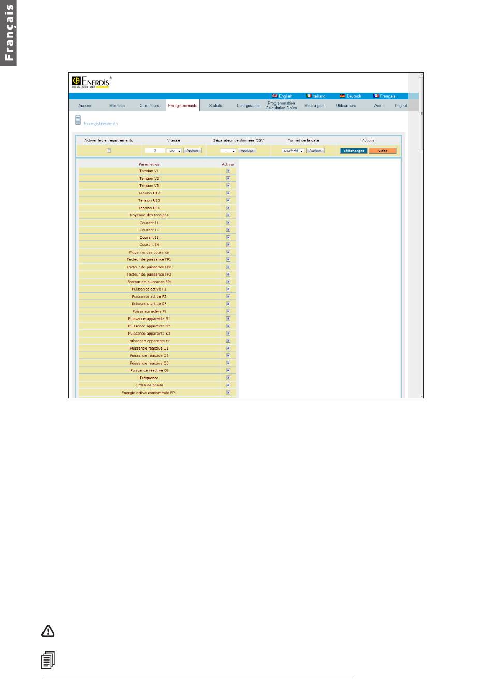Switch language to Italiano flag
The height and width of the screenshot is (696, 492).
tap(309, 96)
